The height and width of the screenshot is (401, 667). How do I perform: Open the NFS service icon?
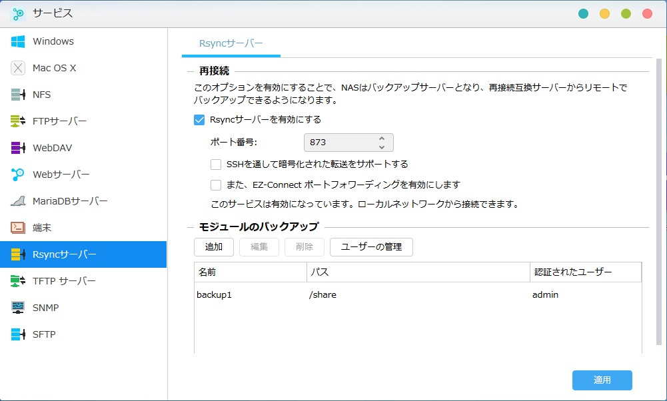18,95
